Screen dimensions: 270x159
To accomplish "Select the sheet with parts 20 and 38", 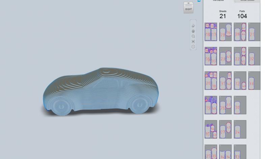I will point(211,81).
